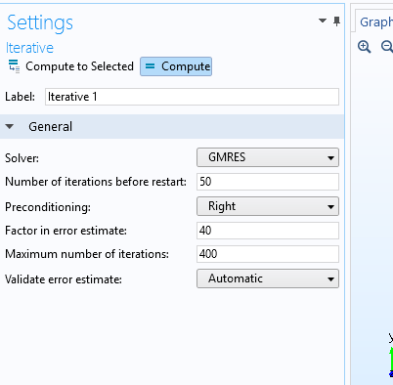Click the Factor in error estimate field
This screenshot has height=385, width=393.
click(268, 231)
